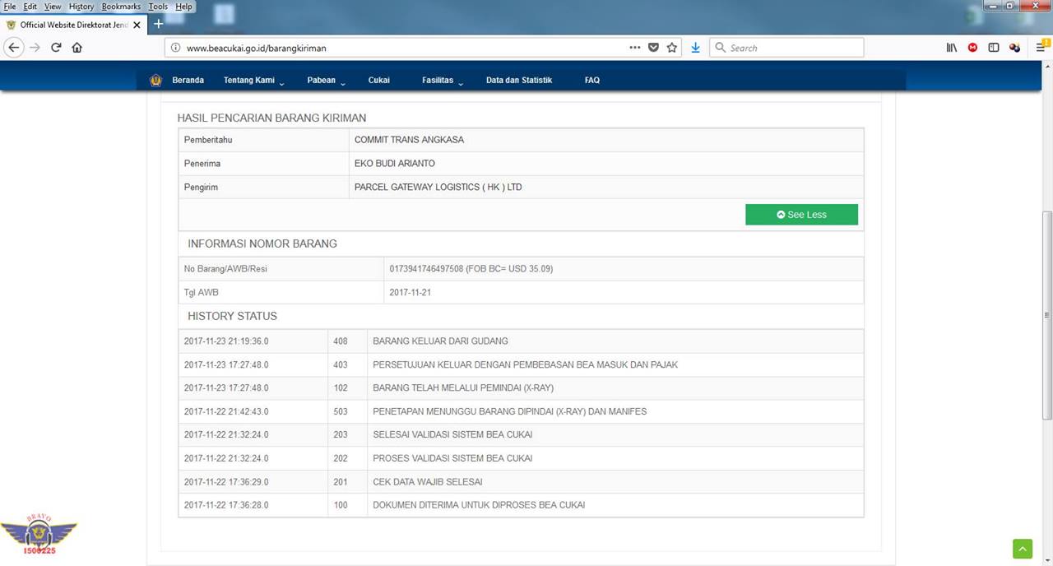Open the Bookmarks menu

[x=121, y=7]
